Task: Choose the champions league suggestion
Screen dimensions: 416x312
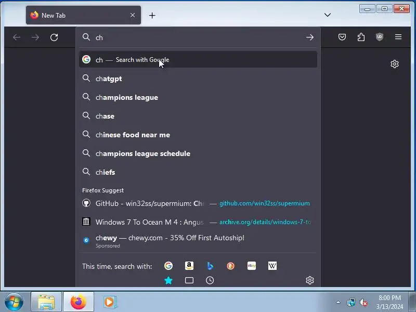Action: [198, 97]
